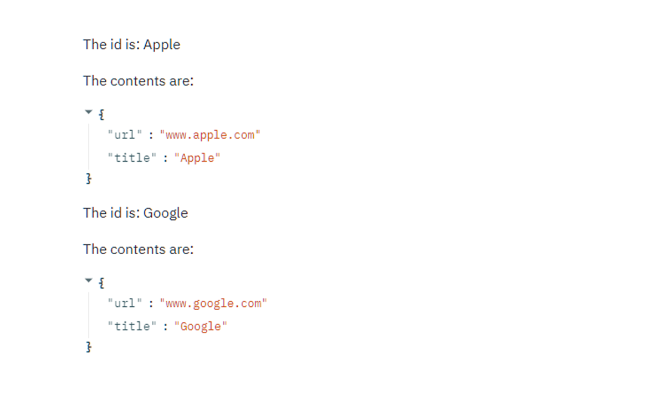The height and width of the screenshot is (401, 665).
Task: Click the "url" key above the Apple title
Action: point(125,135)
